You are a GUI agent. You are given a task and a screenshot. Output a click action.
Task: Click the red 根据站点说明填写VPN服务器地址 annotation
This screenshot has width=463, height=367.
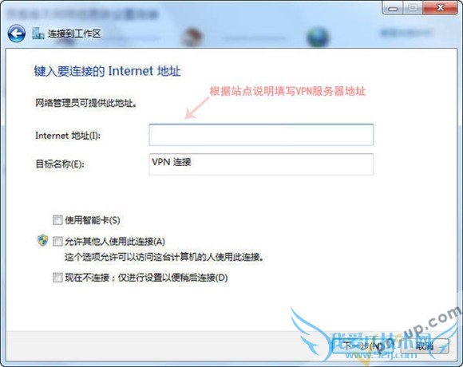(288, 91)
